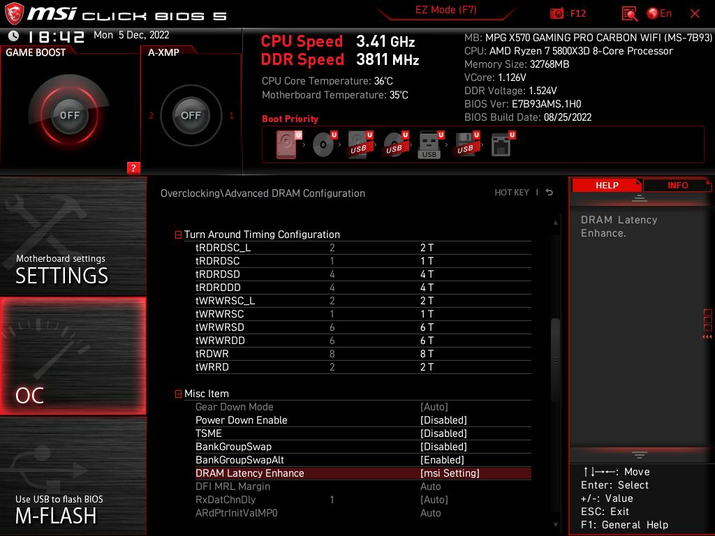Edit the tWRWRSC 1 T value

427,314
